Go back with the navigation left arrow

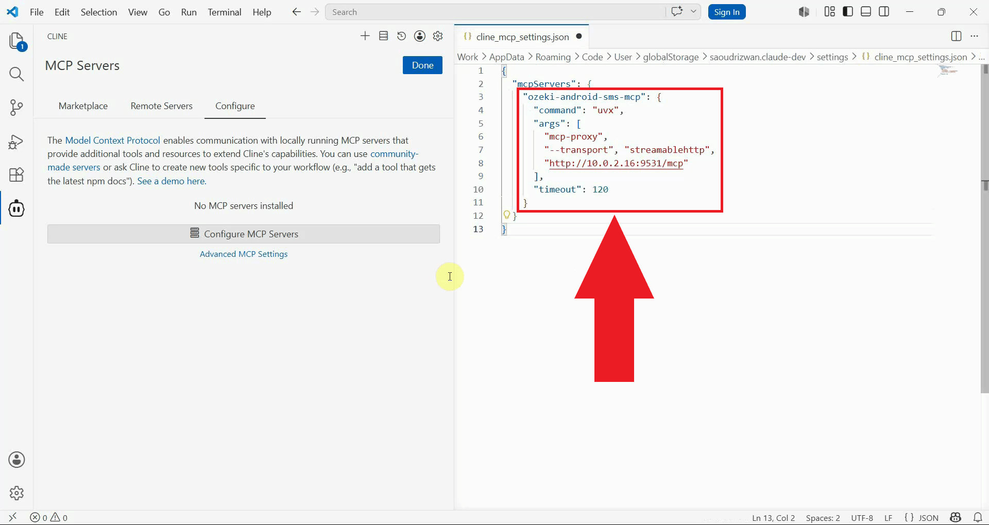click(x=296, y=12)
